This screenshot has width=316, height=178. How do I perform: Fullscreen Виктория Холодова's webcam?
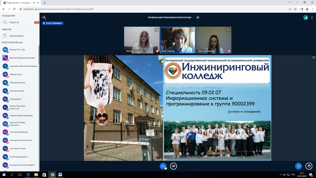coord(156,30)
